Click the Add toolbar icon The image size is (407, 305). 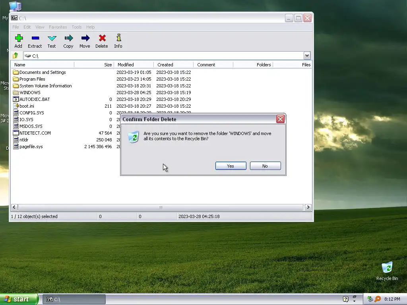(18, 39)
